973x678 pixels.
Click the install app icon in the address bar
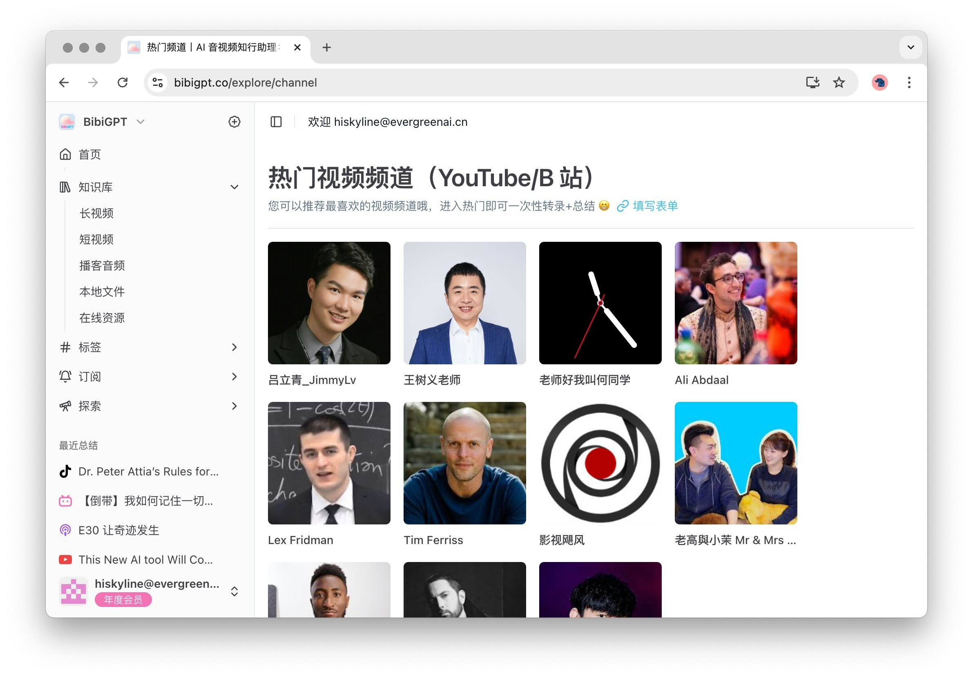812,82
